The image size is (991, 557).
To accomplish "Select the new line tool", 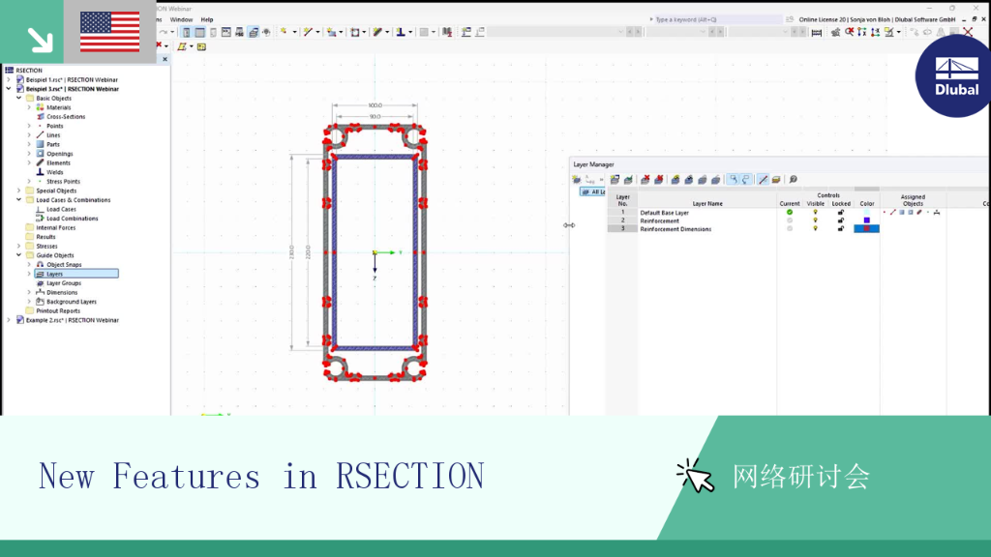I will coord(308,32).
